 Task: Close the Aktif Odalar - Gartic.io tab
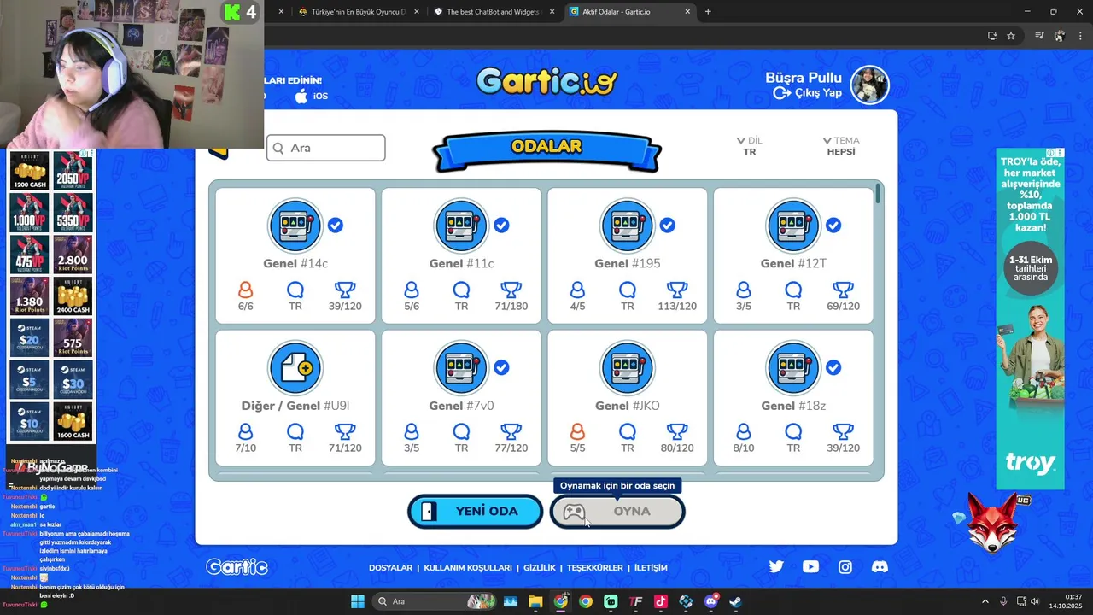[687, 11]
